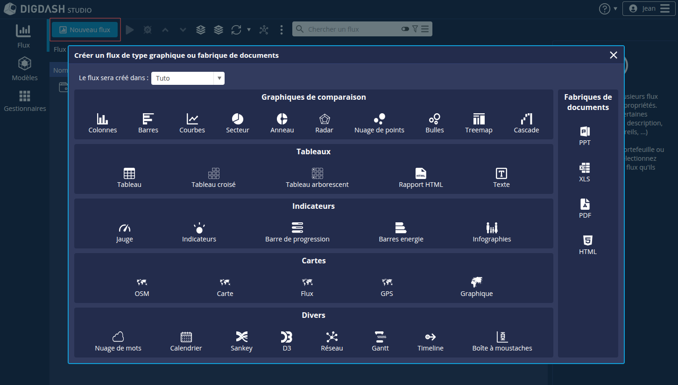Choose the Réseau network chart
The image size is (678, 385).
pos(332,342)
